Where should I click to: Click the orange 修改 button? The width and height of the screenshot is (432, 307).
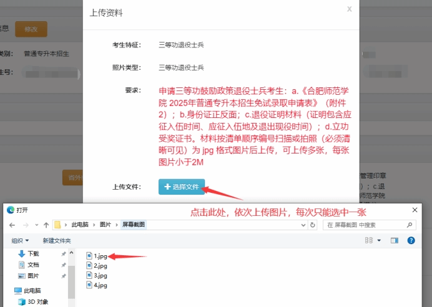pyautogui.click(x=31, y=29)
